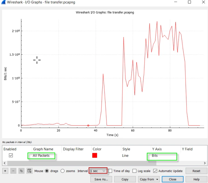The height and width of the screenshot is (183, 208).
Task: Select the Bits Y Axis cell
Action: click(161, 156)
